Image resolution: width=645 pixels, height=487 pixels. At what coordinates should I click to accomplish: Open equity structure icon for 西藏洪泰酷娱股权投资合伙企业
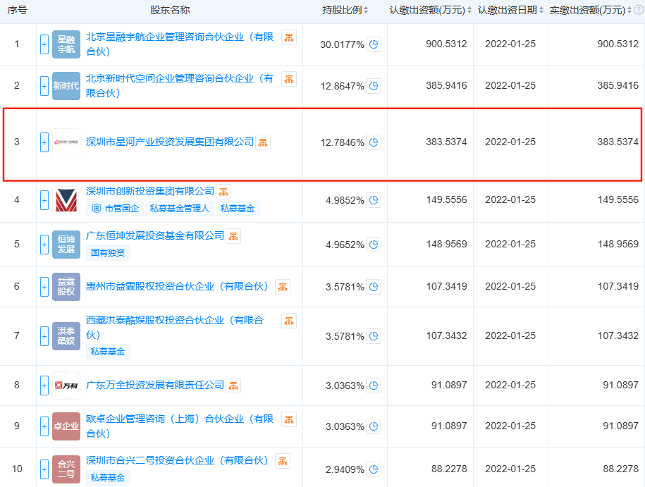289,321
